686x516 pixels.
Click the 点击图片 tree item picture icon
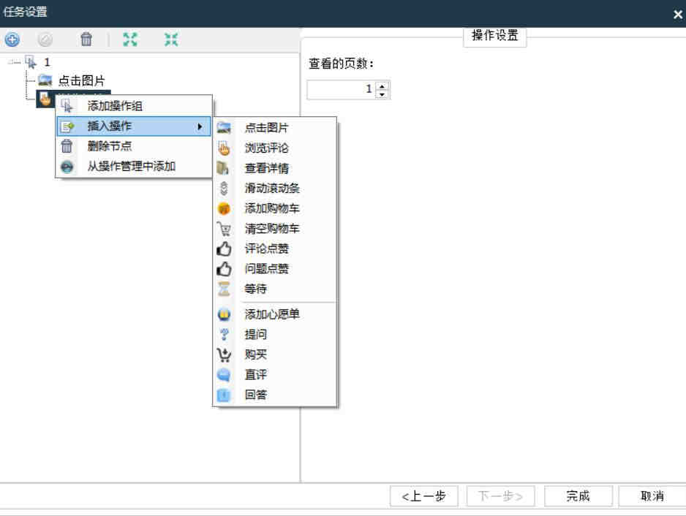pos(45,80)
